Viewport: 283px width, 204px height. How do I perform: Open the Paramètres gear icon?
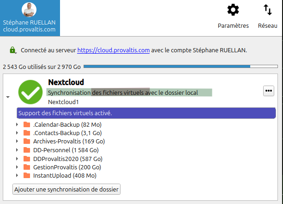click(233, 10)
